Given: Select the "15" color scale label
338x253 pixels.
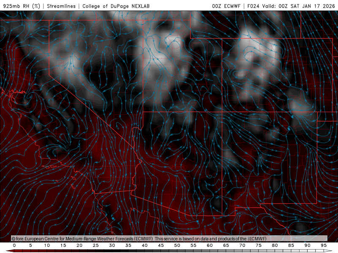Looking at the screenshot, I should 63,245.
